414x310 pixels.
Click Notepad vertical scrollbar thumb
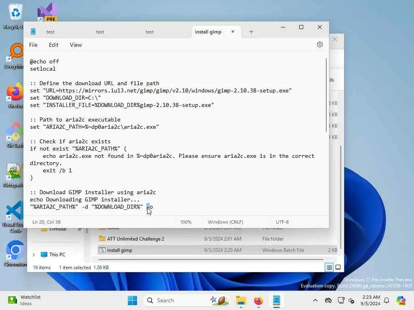coord(326,95)
